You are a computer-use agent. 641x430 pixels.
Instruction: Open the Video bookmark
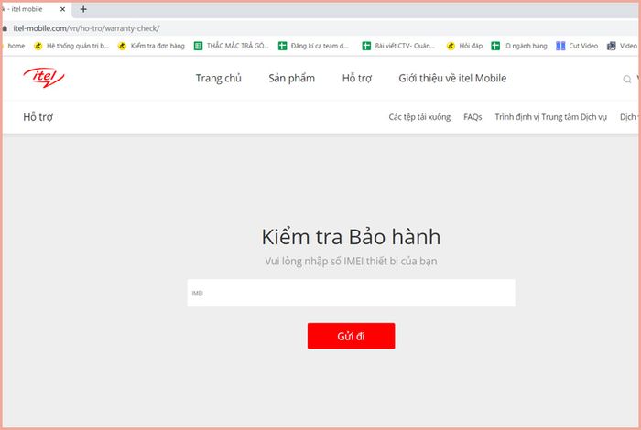(622, 46)
